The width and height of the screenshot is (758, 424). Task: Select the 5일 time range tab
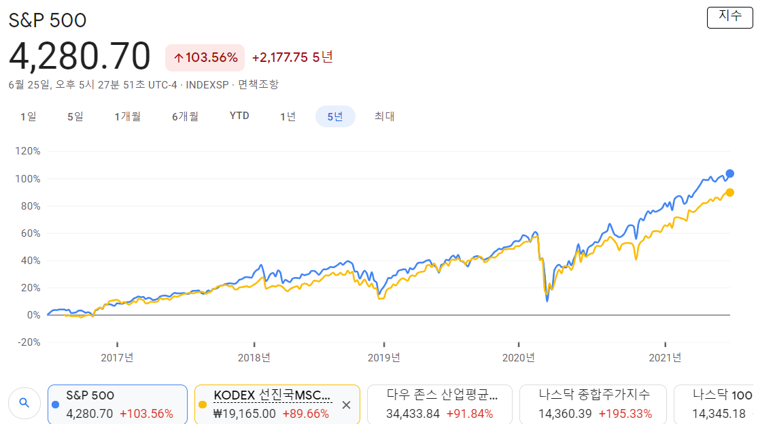coord(75,116)
